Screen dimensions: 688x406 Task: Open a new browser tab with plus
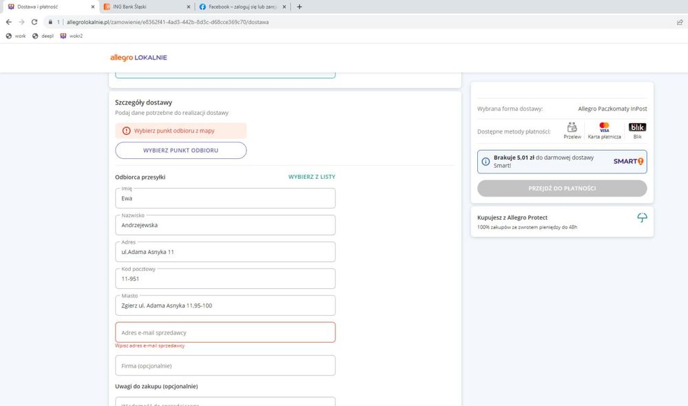click(x=300, y=7)
